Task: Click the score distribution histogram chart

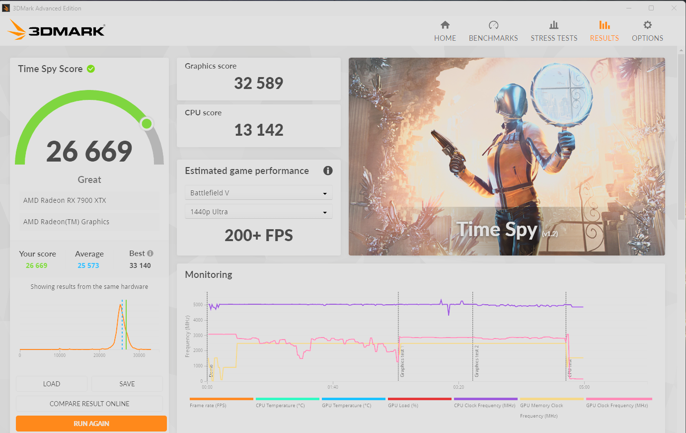Action: [x=89, y=328]
